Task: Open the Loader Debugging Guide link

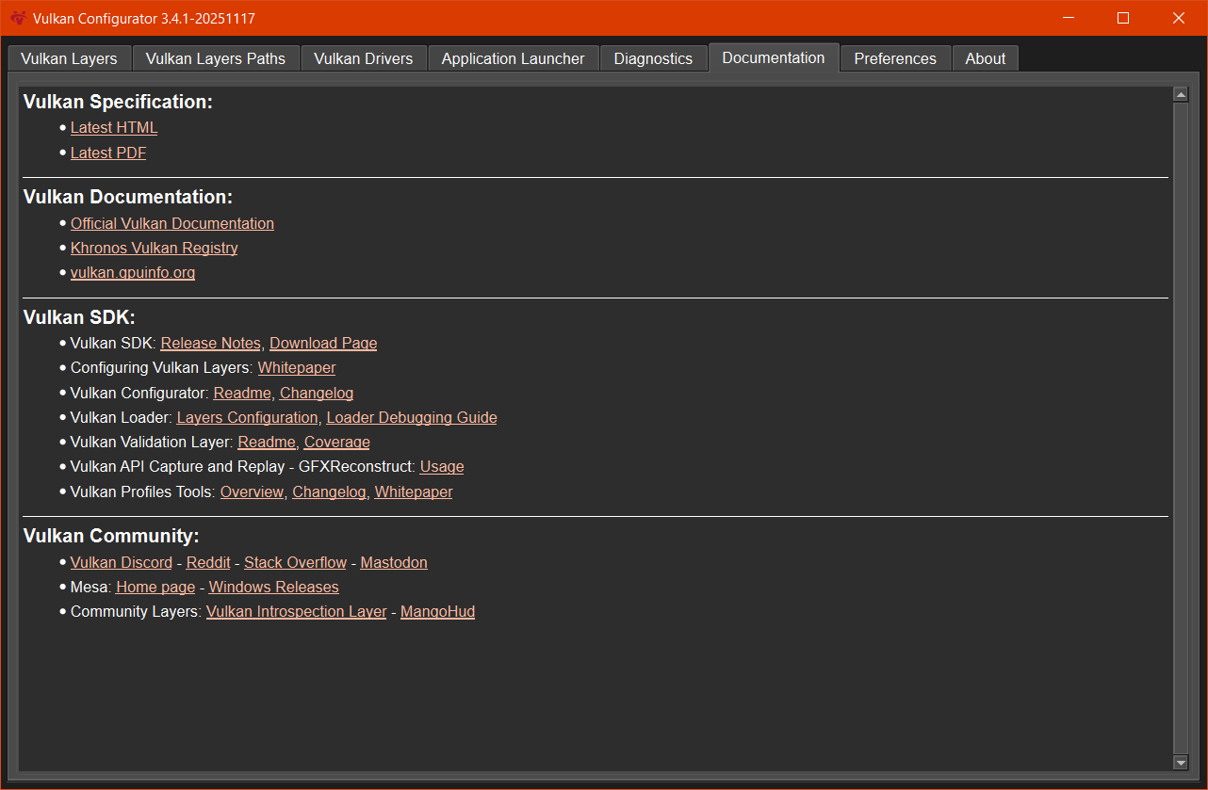Action: pos(411,418)
